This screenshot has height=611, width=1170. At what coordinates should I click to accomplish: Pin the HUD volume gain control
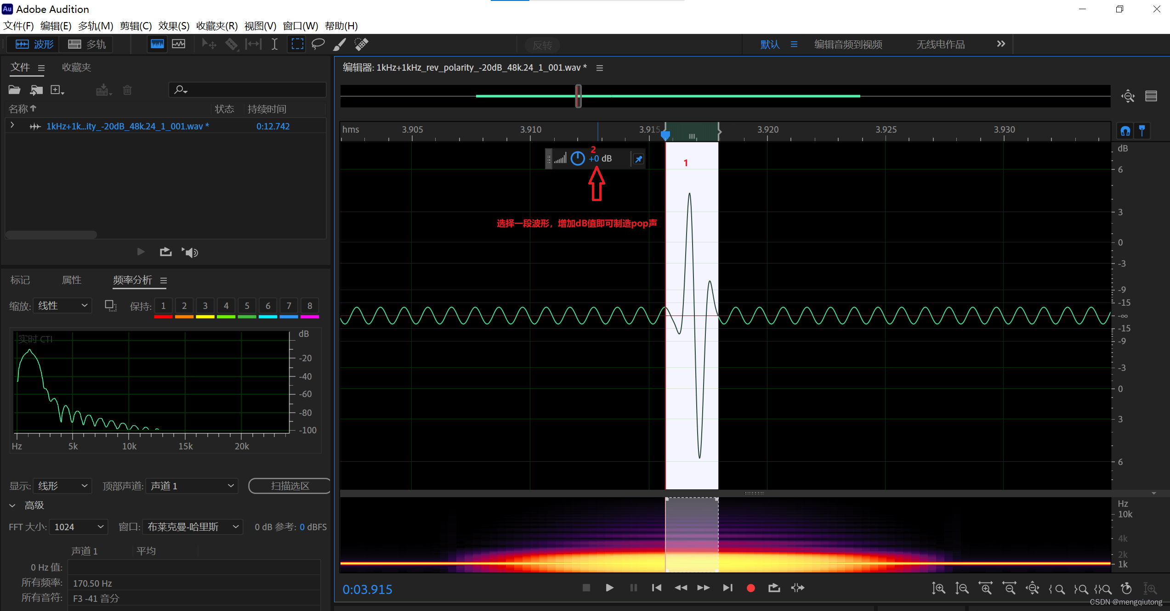coord(639,159)
